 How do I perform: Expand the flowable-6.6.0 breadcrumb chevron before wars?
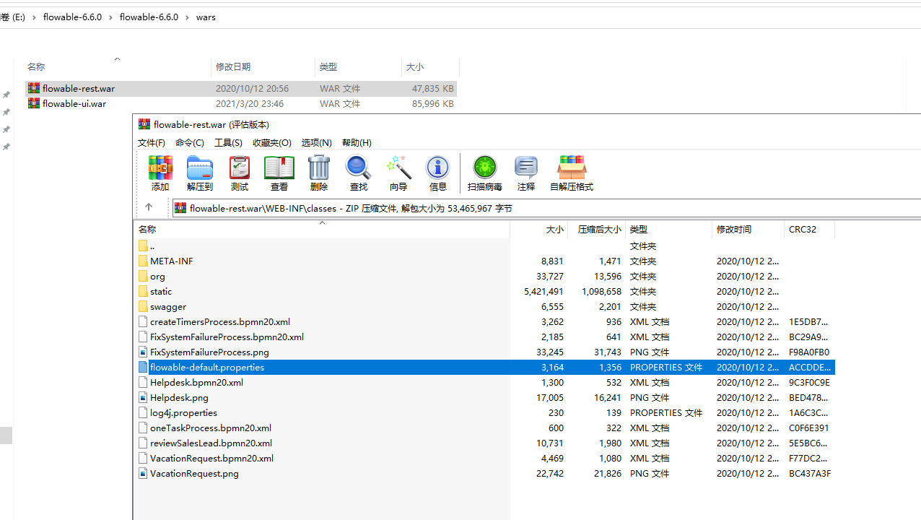click(x=188, y=17)
